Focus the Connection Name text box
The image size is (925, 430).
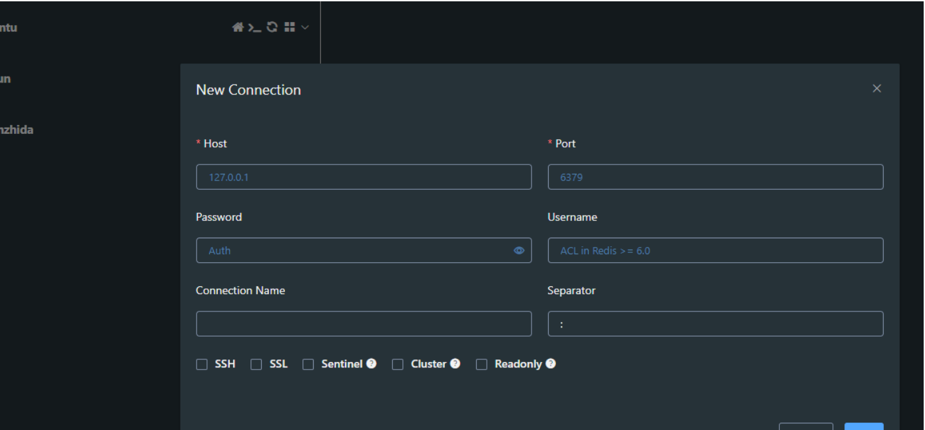(364, 323)
